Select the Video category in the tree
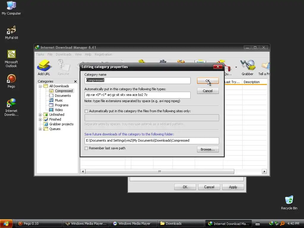Screen dimensions: 304x228 tap(59, 110)
